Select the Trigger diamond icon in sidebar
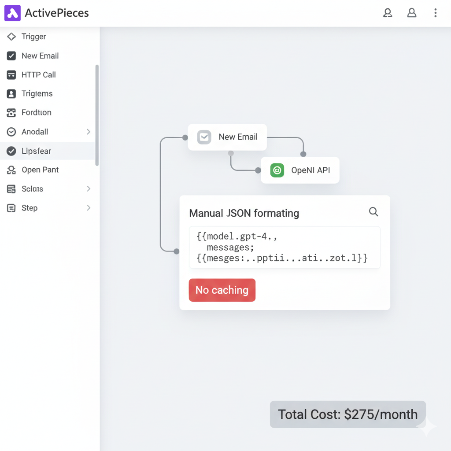This screenshot has width=451, height=451. (x=11, y=37)
